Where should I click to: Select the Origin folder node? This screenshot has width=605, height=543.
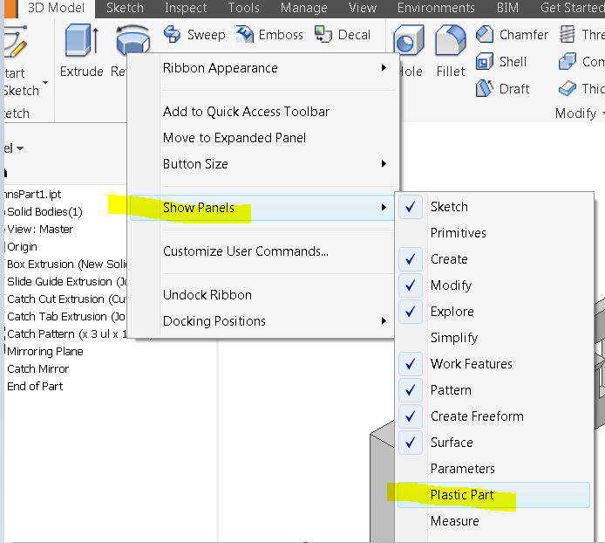coord(22,246)
